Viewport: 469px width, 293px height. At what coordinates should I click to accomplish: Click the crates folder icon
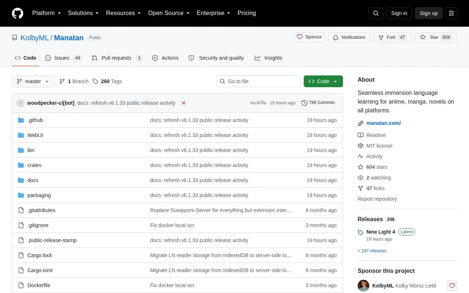pyautogui.click(x=21, y=165)
